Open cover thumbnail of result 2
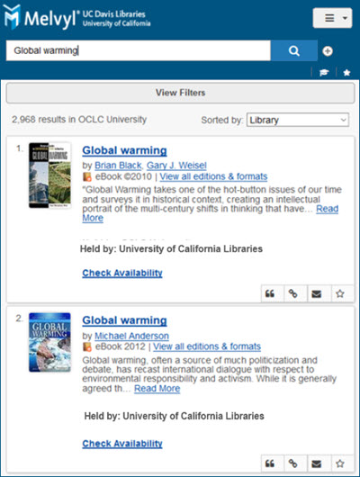 (49, 342)
